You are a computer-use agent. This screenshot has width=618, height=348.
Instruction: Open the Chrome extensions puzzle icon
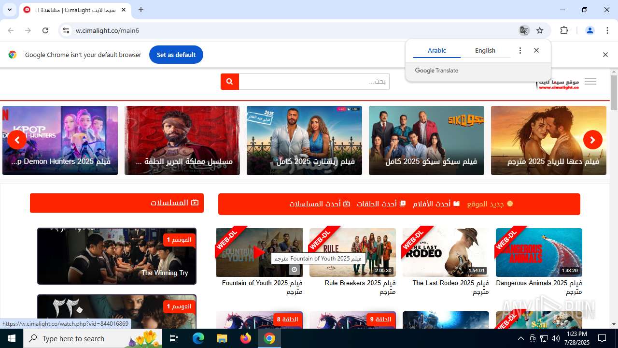tap(564, 30)
